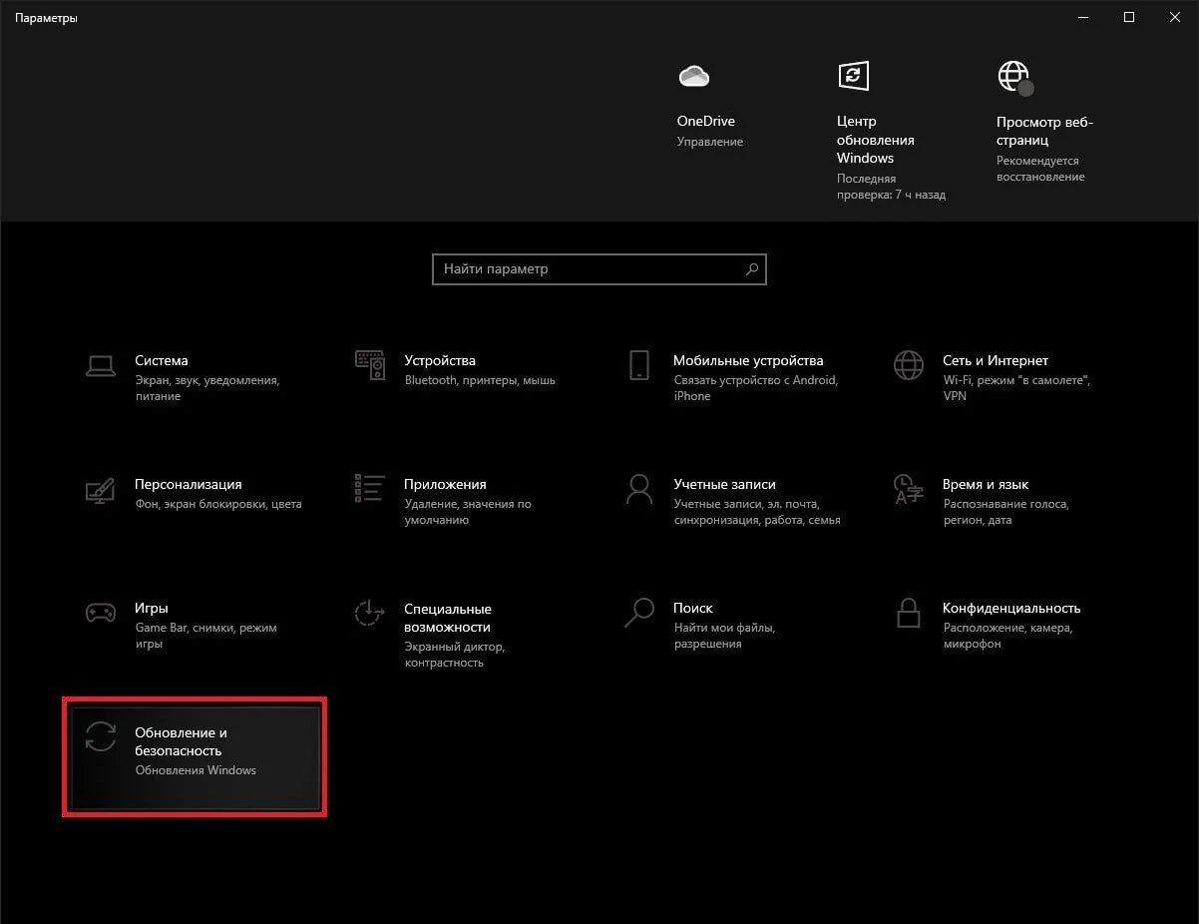Click "Экран, звук, уведомления, питание" description

click(x=207, y=388)
